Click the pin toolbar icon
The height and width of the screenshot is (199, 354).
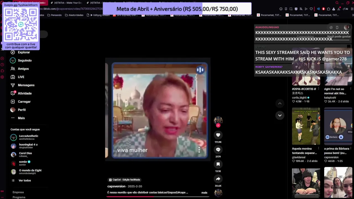click(286, 9)
